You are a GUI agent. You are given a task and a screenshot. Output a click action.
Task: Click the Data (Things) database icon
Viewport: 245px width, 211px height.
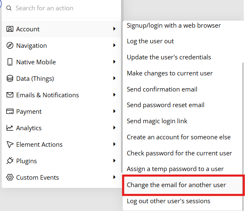(10, 78)
